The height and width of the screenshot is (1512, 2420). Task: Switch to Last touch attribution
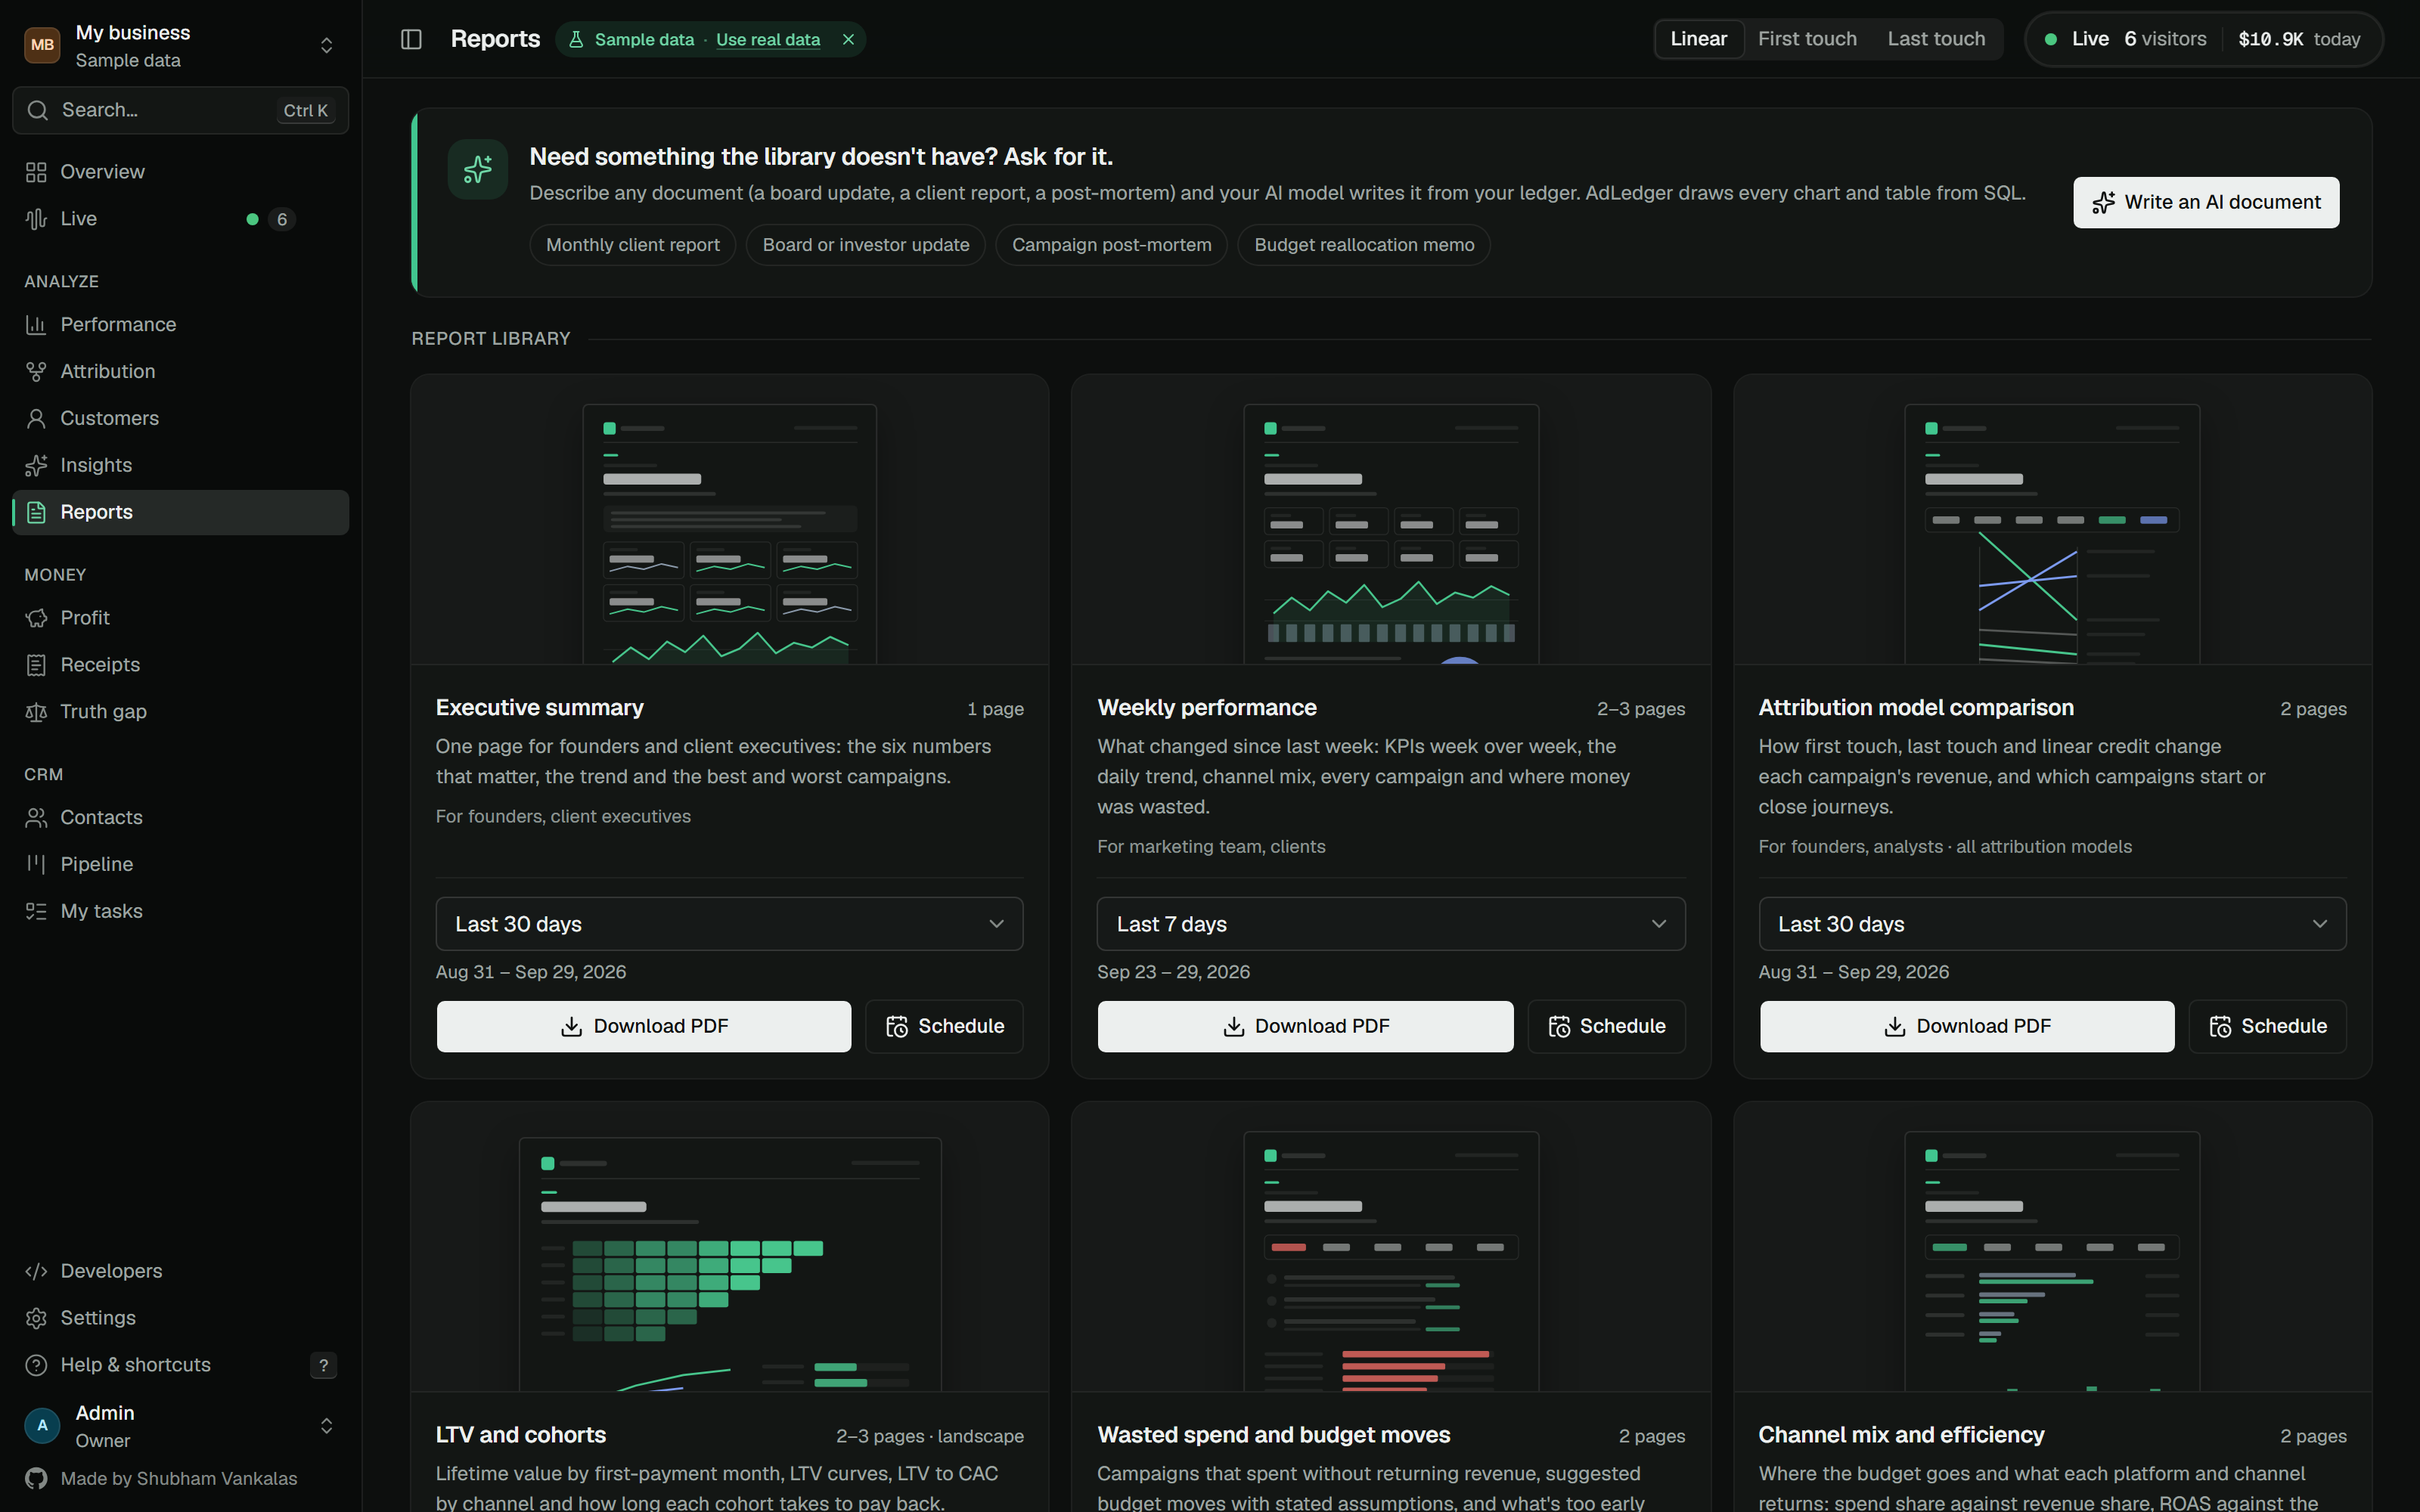coord(1935,39)
